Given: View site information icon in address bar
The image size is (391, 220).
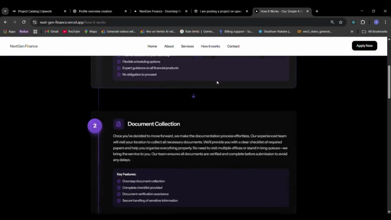Looking at the screenshot, I should tap(35, 22).
